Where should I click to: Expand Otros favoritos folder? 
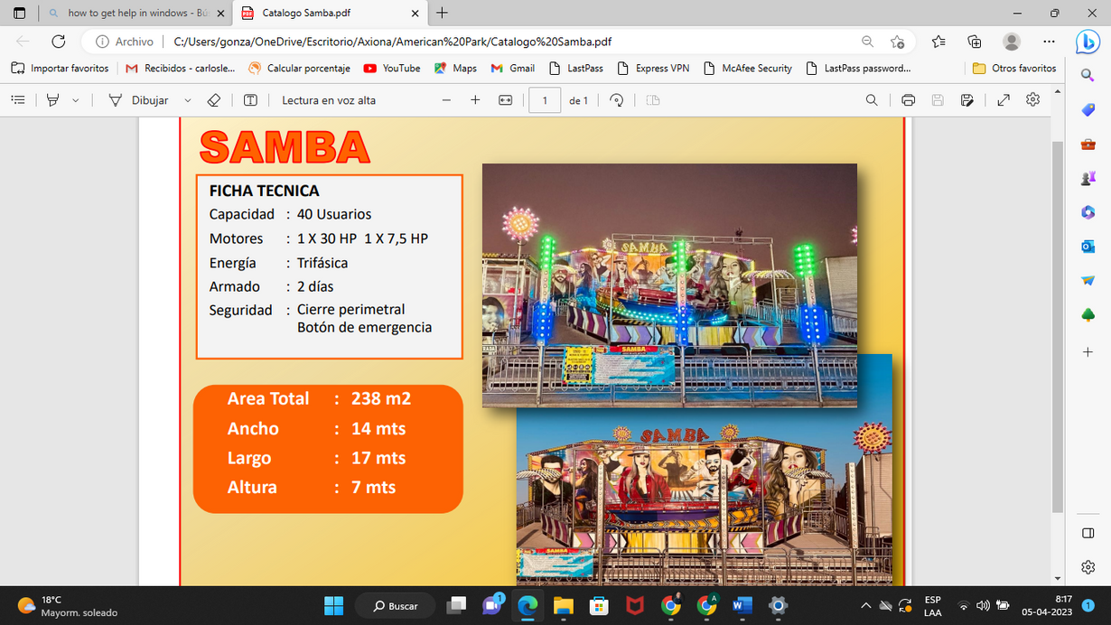tap(1014, 68)
